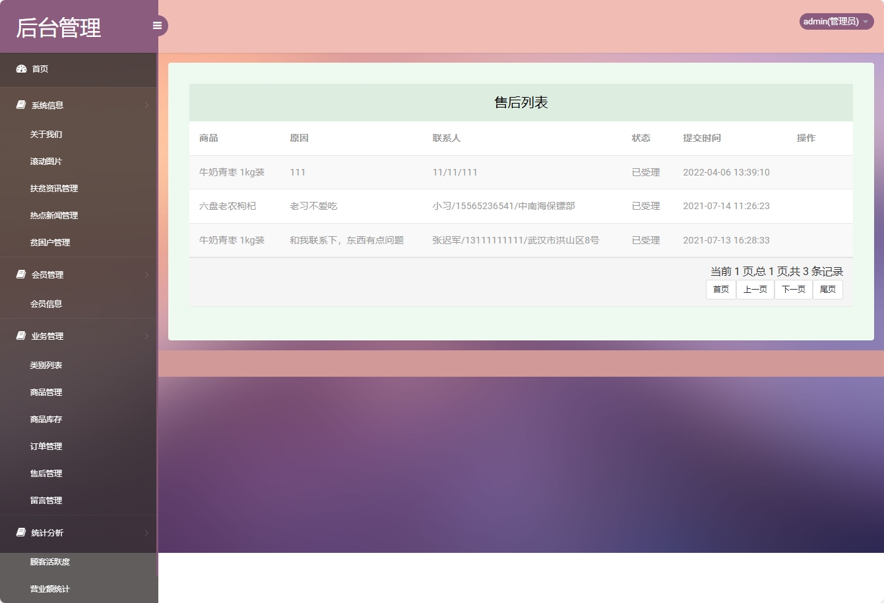Screen dimensions: 884x603
Task: Open the 售后管理 menu item
Action: point(46,473)
